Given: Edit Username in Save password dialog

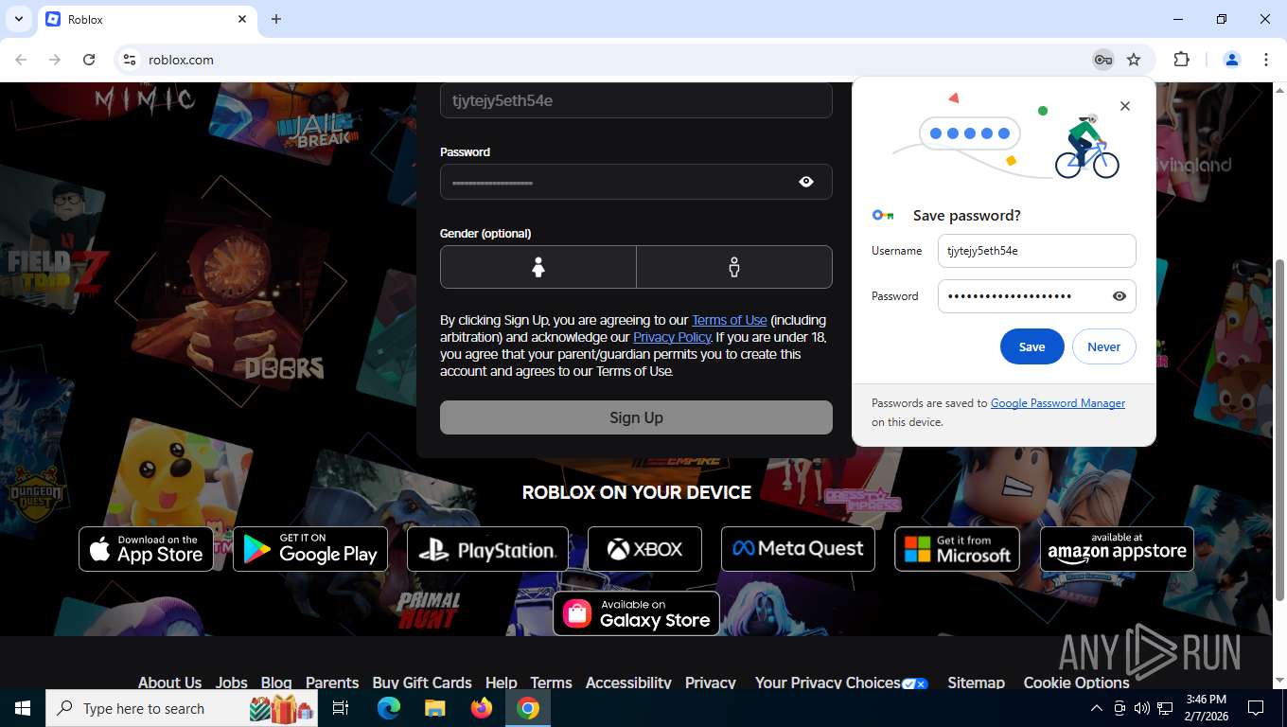Looking at the screenshot, I should [x=1036, y=251].
